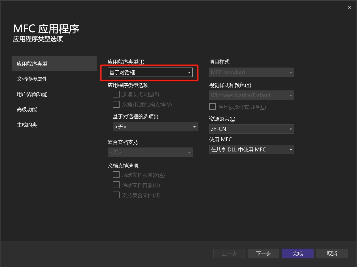Screen dimensions: 357x267
Task: Open the 项目样式 MFC standard dropdown
Action: [x=251, y=73]
